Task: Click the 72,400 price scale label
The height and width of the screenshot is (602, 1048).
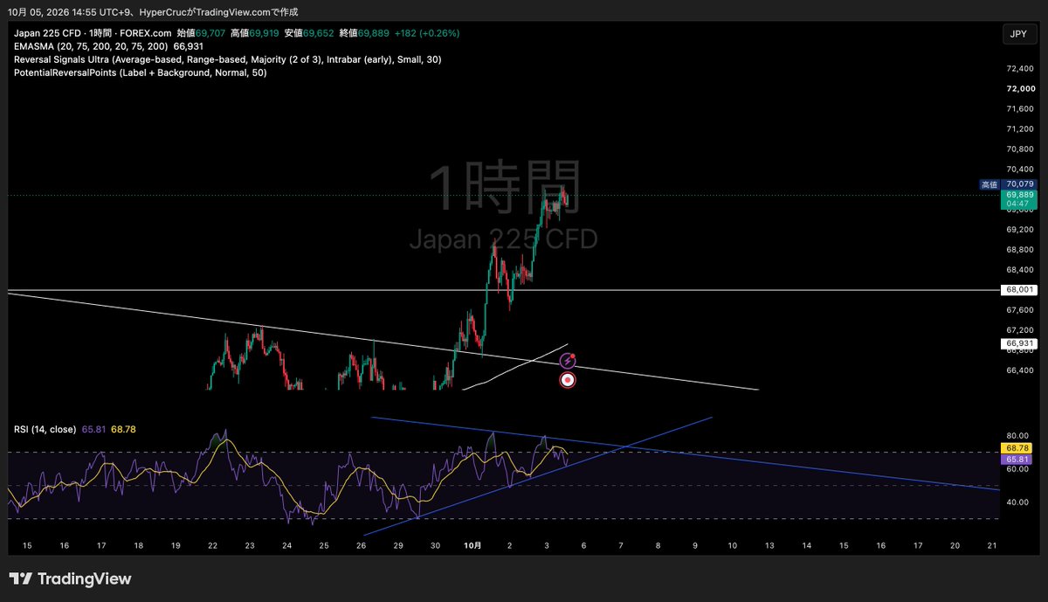Action: point(1020,68)
